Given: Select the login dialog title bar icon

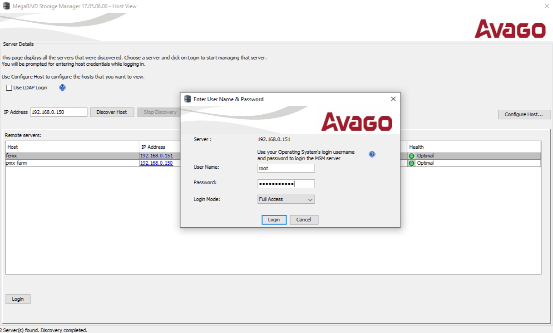Looking at the screenshot, I should [188, 99].
